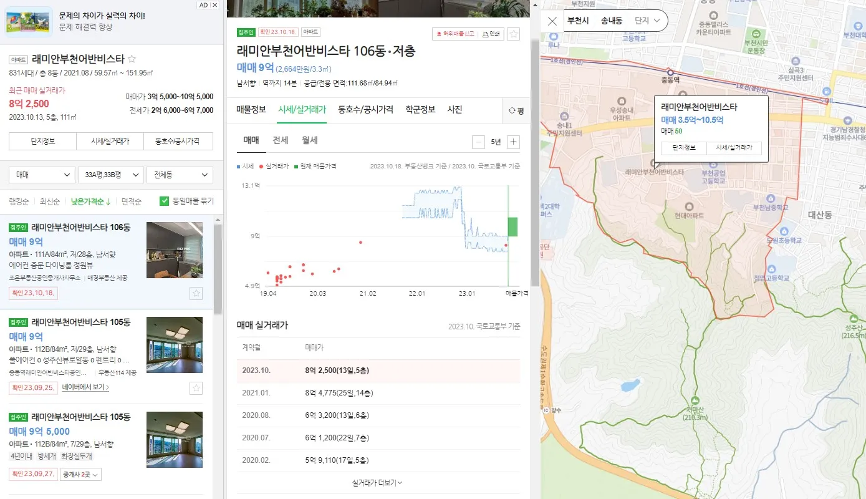The height and width of the screenshot is (499, 866).
Task: Open the 105동 매매 9억 listing thumbnail
Action: pos(175,345)
